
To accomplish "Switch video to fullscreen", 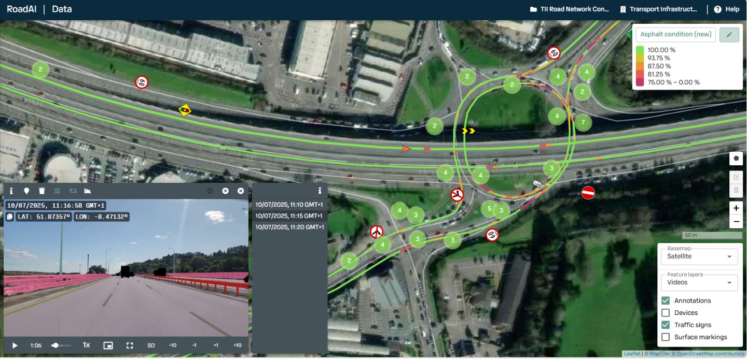I will tap(130, 346).
